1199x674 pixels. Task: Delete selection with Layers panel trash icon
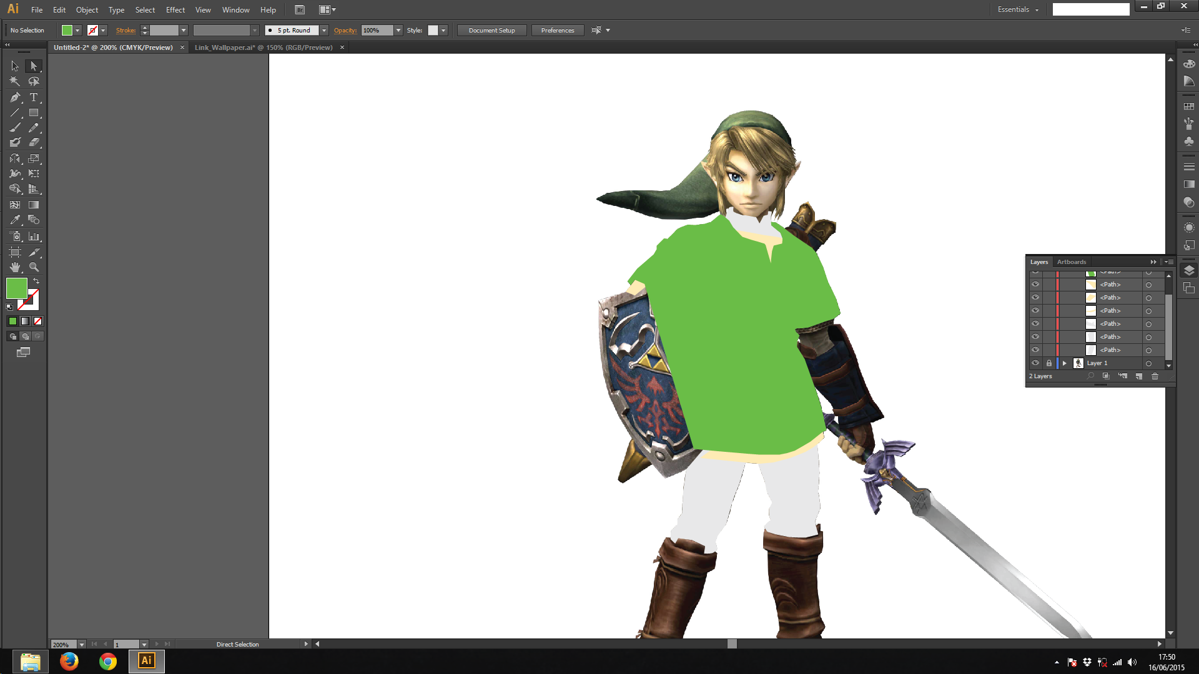pyautogui.click(x=1155, y=376)
